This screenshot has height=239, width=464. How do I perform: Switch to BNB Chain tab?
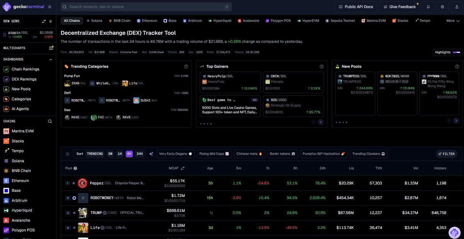tap(119, 21)
